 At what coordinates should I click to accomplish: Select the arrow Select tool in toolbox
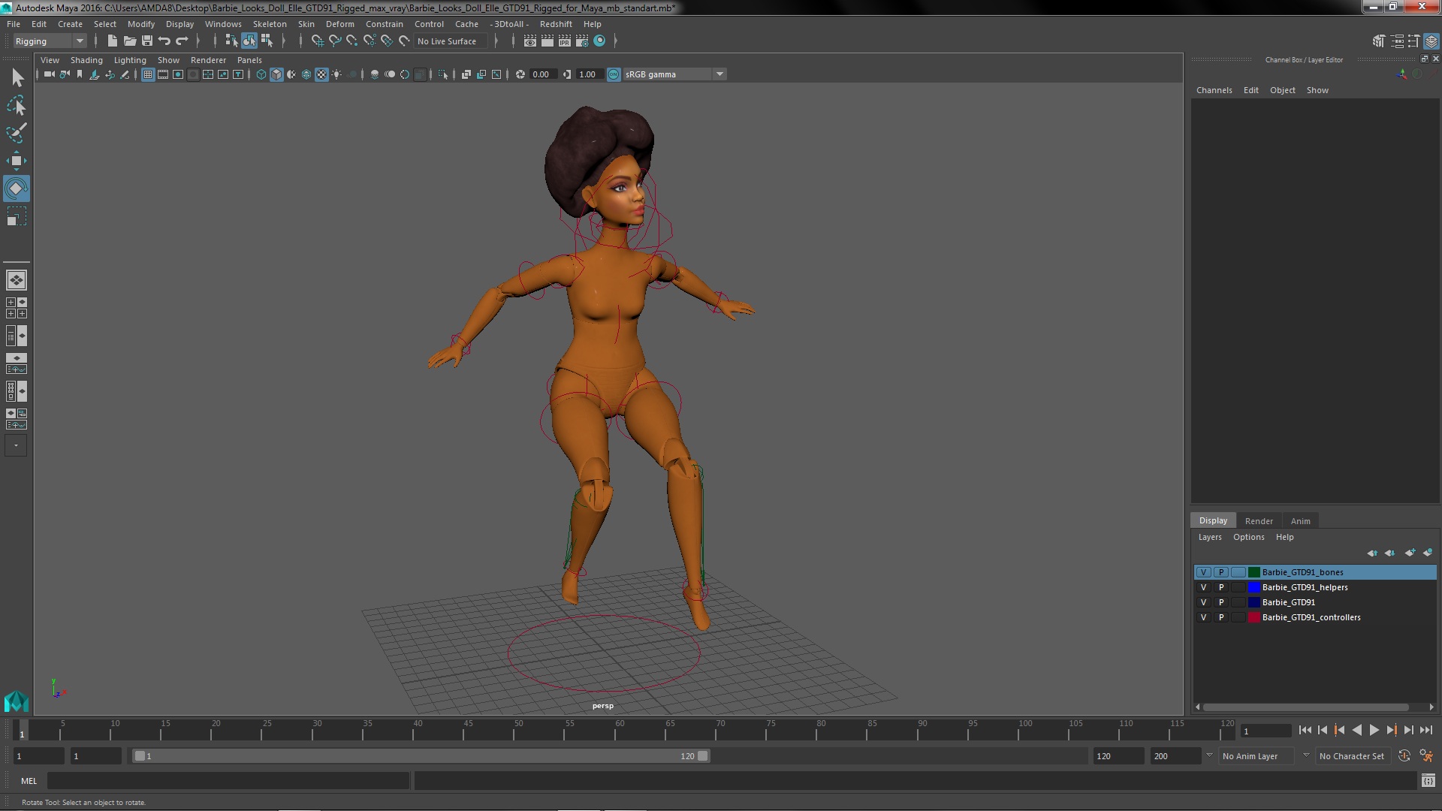17,77
